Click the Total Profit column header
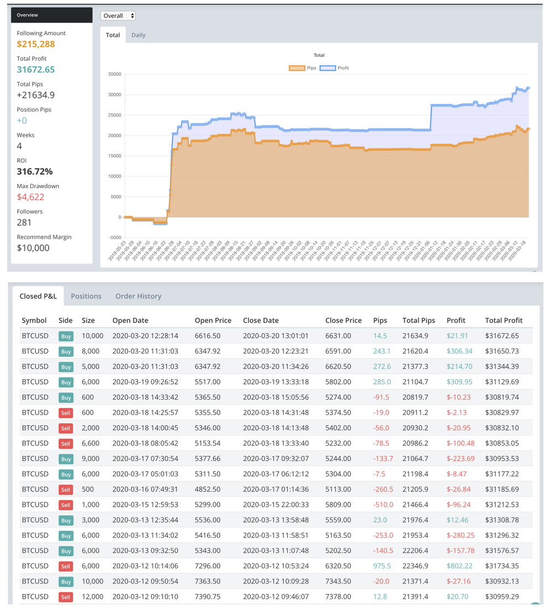Screen dimensions: 553x611 point(504,320)
